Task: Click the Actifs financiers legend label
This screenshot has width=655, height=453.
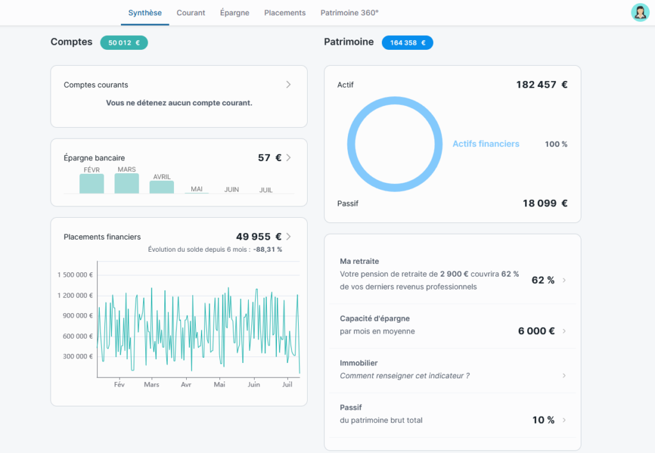Action: pos(485,144)
